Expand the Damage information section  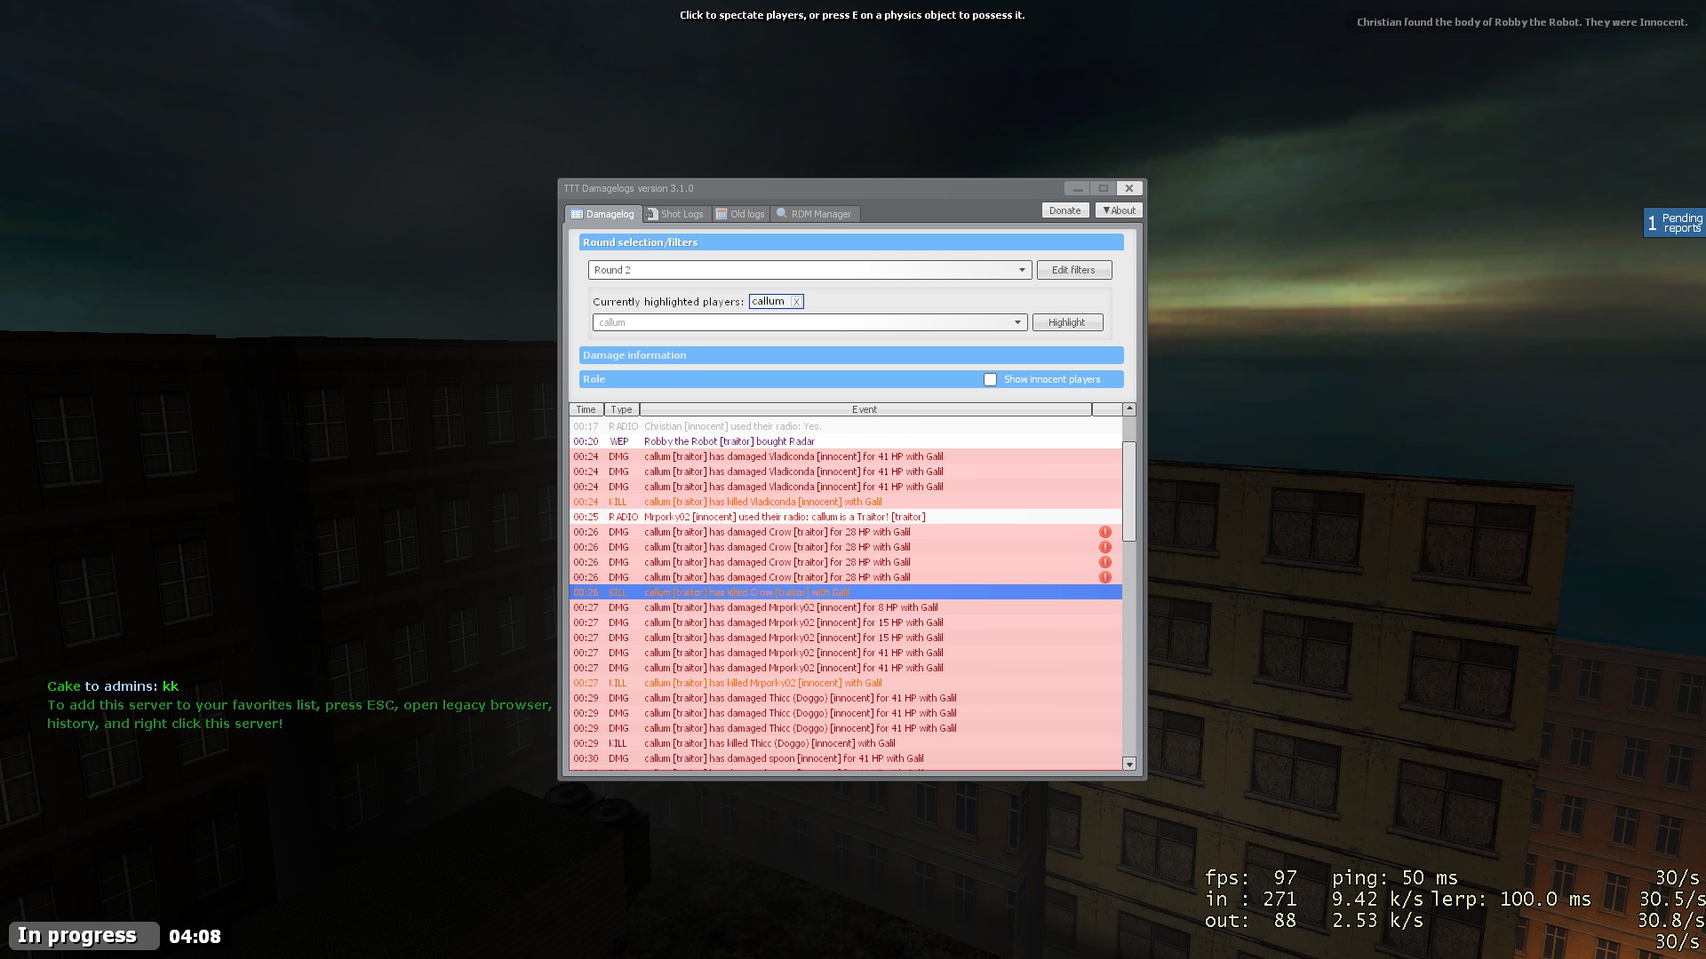click(x=851, y=355)
